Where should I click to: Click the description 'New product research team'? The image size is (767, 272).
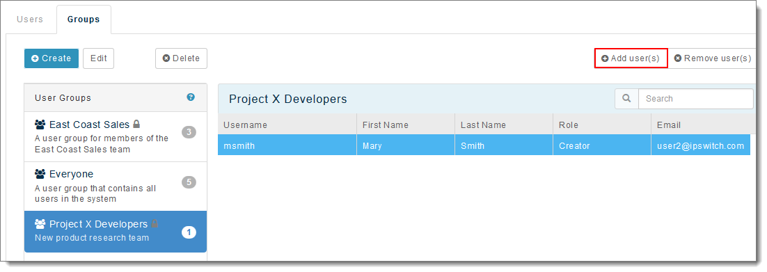pos(92,238)
